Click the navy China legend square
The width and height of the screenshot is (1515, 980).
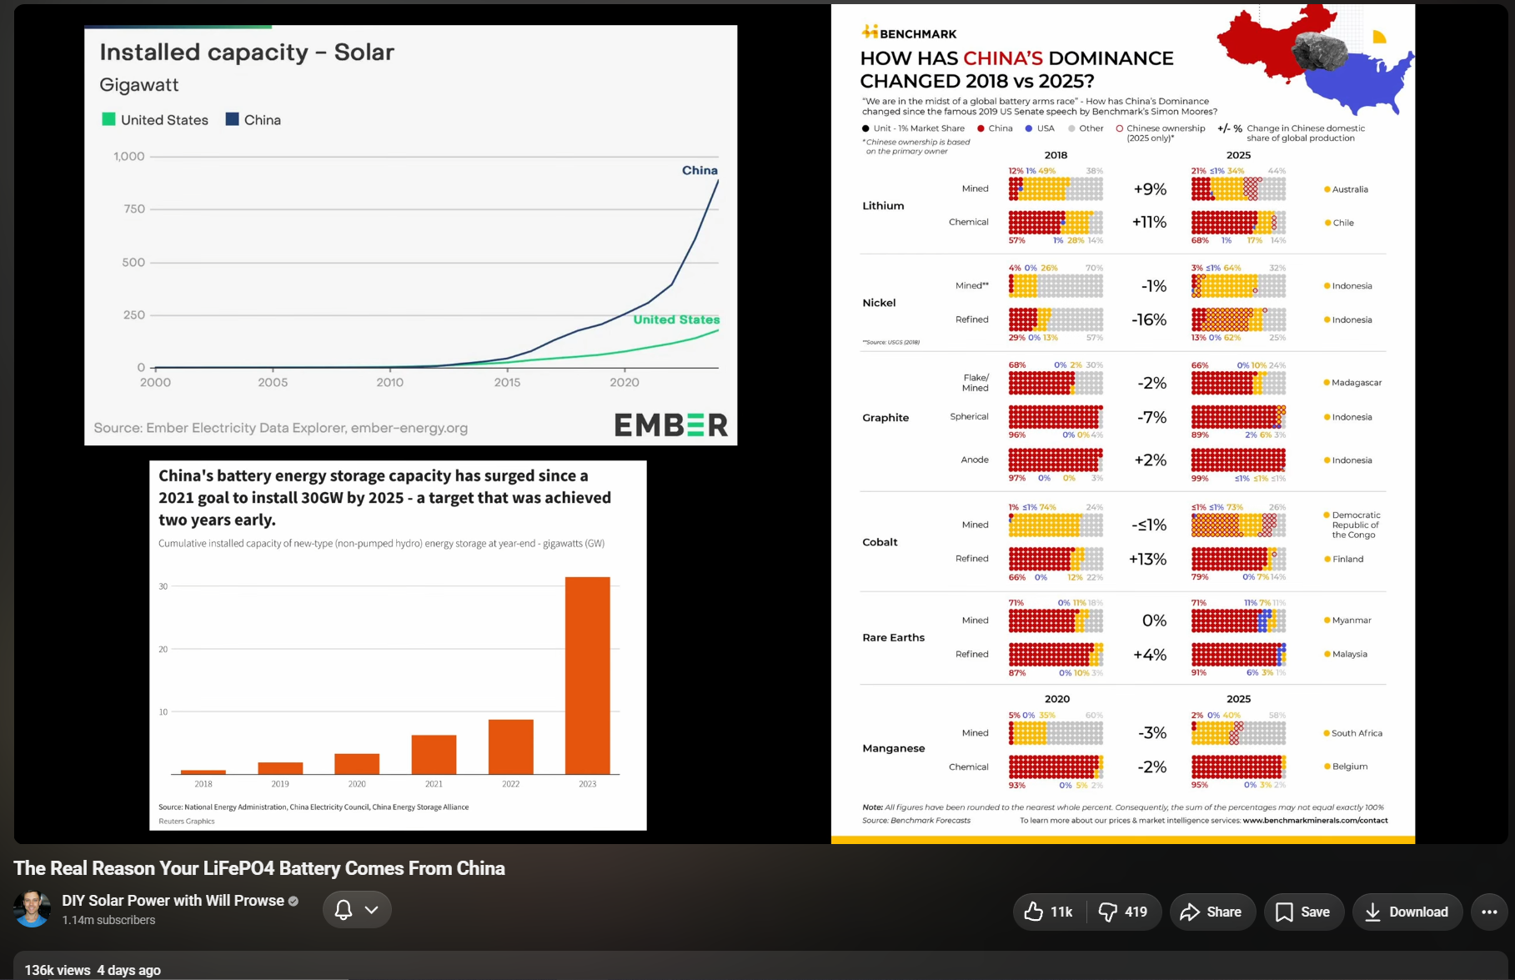pos(232,119)
